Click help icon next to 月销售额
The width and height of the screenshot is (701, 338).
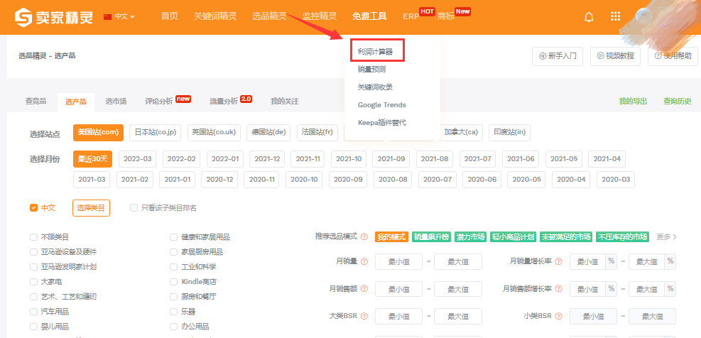pos(364,289)
